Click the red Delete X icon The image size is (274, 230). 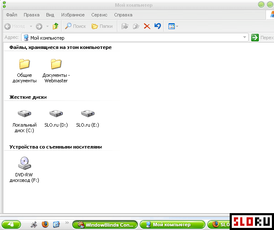(x=147, y=26)
